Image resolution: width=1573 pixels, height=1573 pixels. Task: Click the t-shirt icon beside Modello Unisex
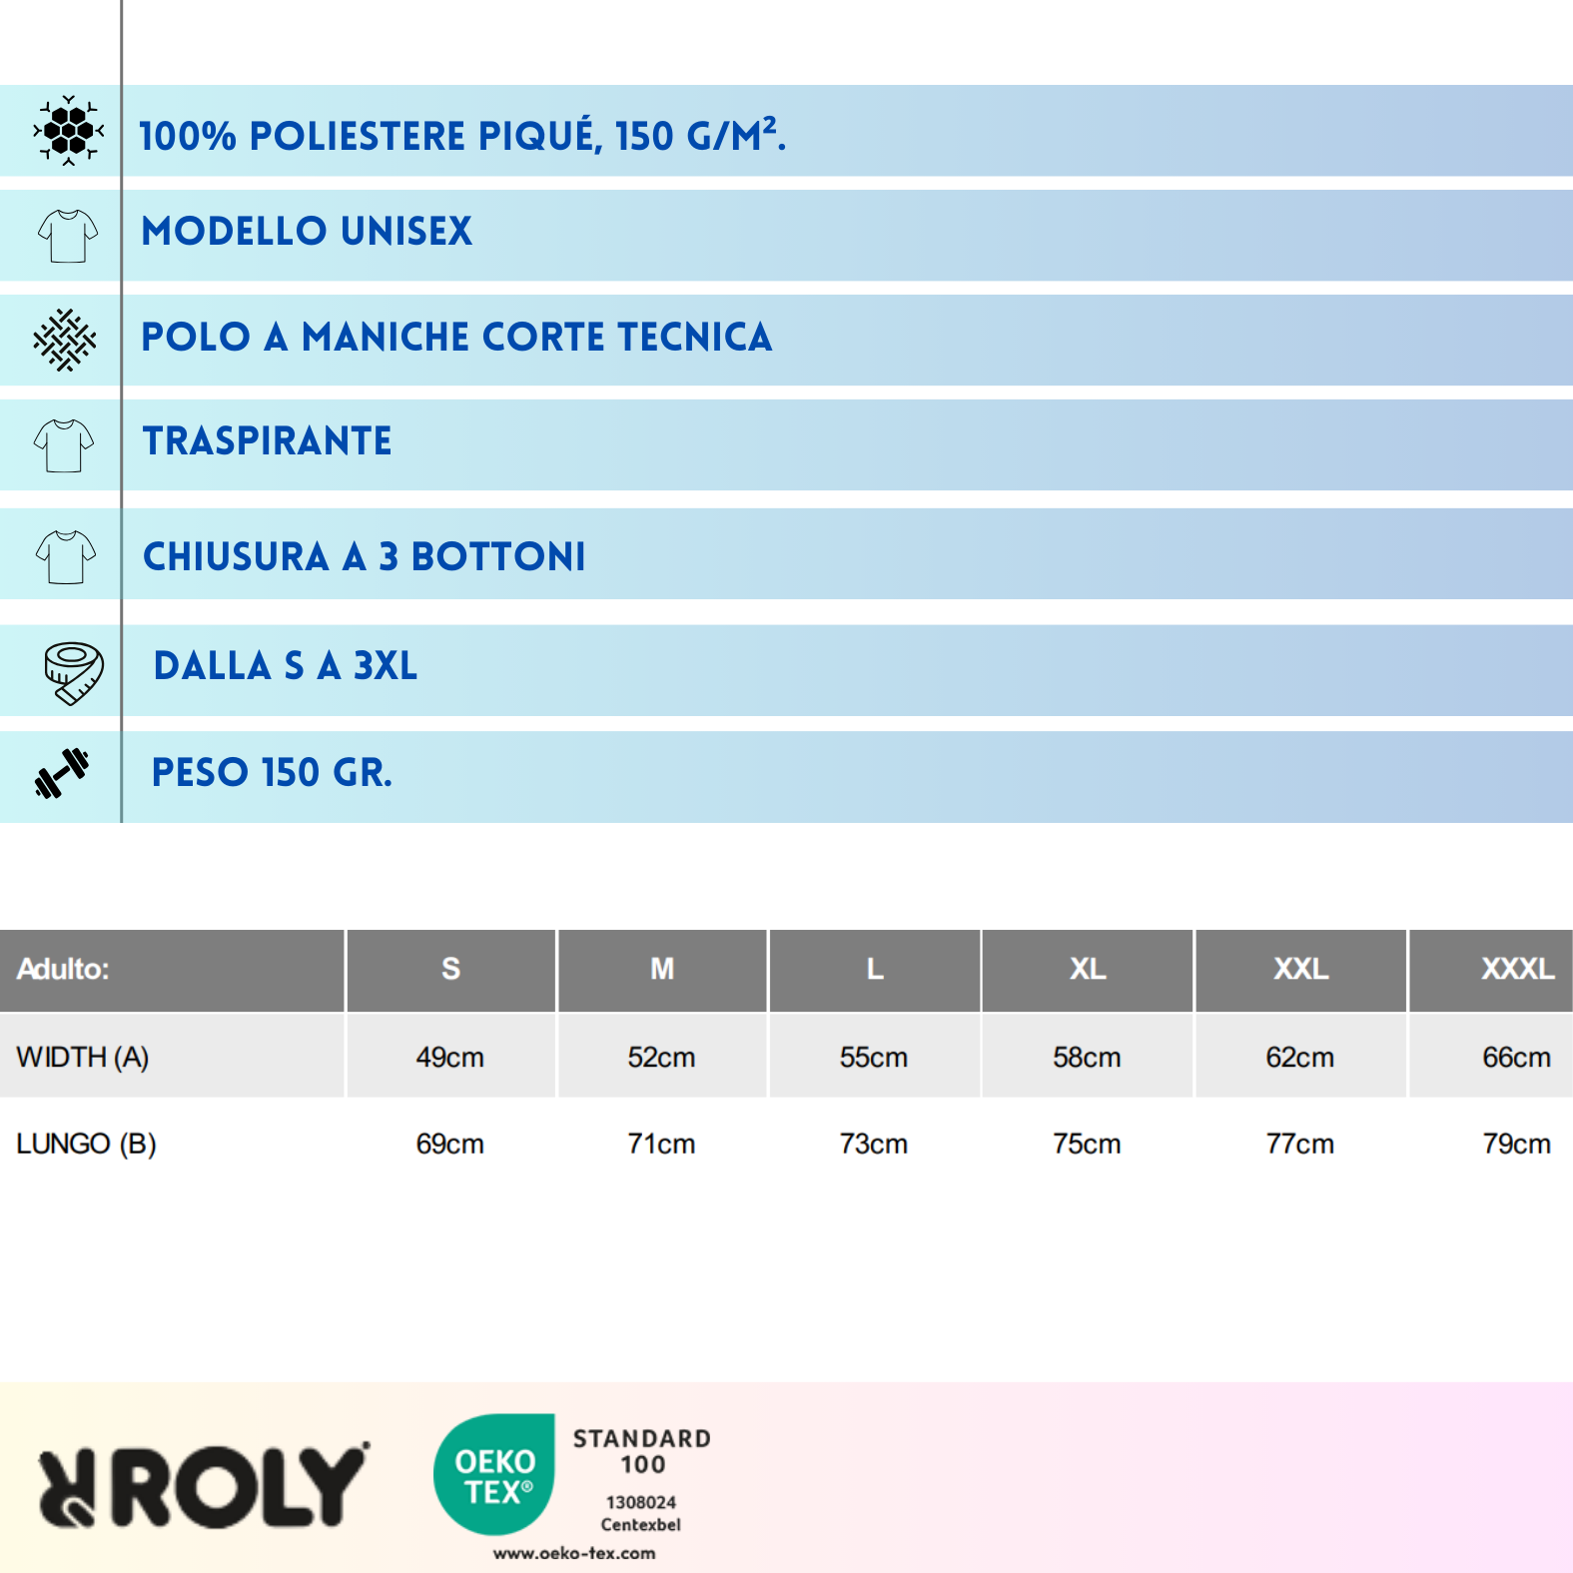(x=68, y=236)
